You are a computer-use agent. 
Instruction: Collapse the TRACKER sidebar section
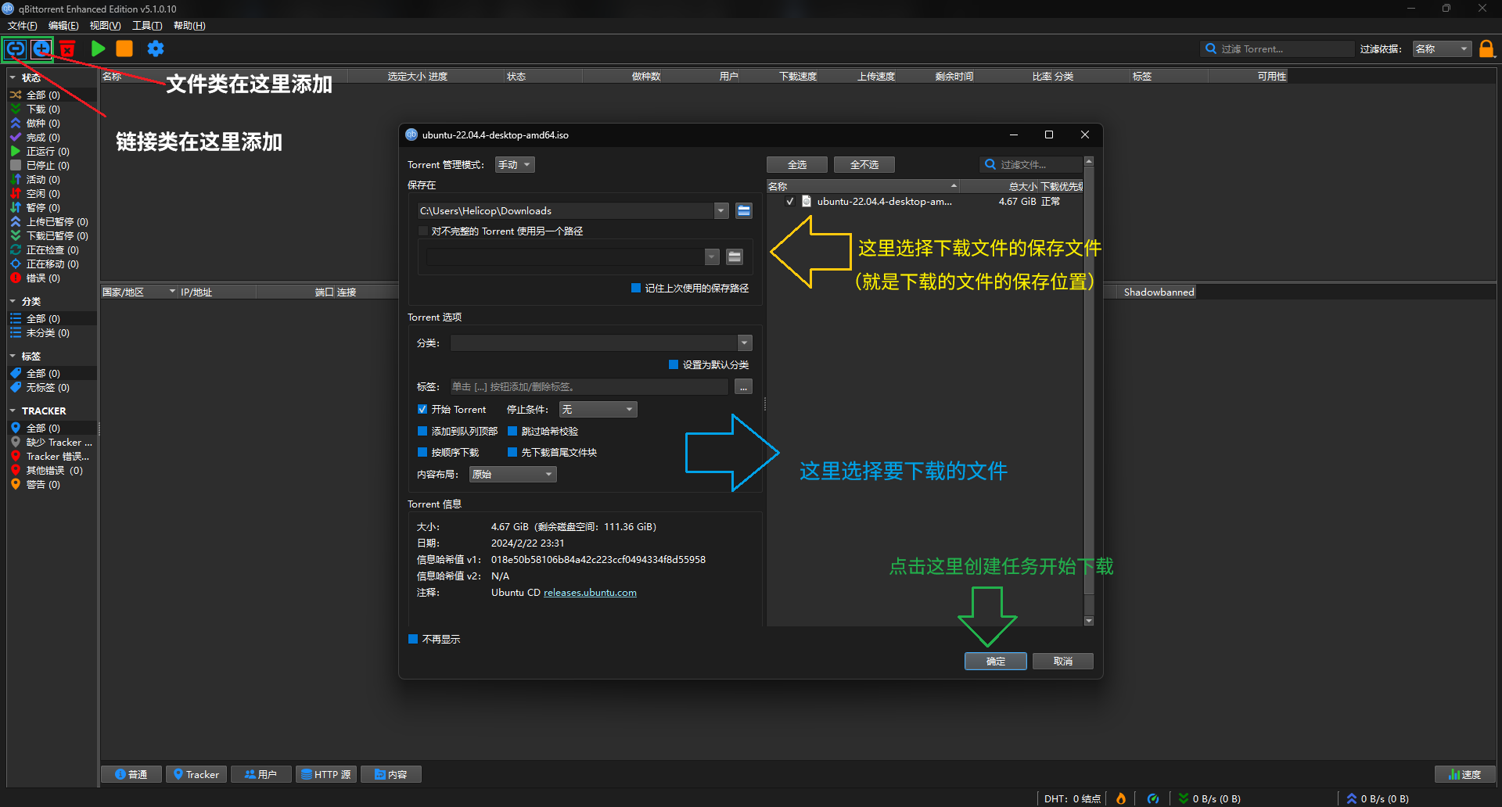coord(13,411)
